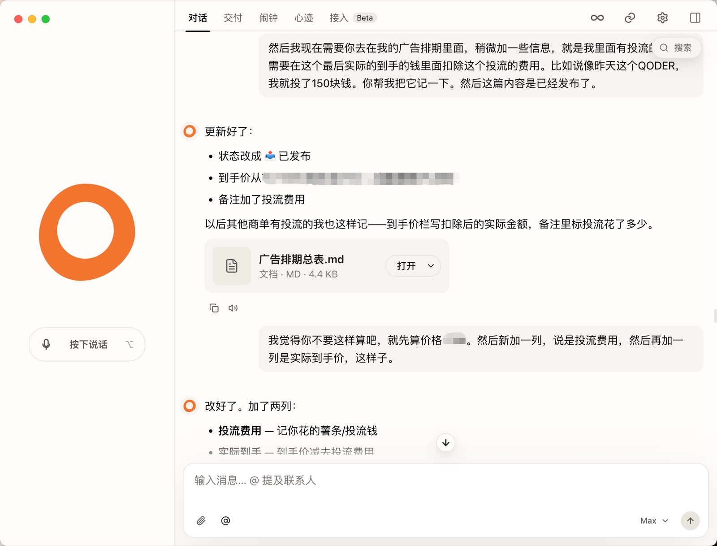Click the document icon on file card
Image resolution: width=717 pixels, height=546 pixels.
pos(232,266)
